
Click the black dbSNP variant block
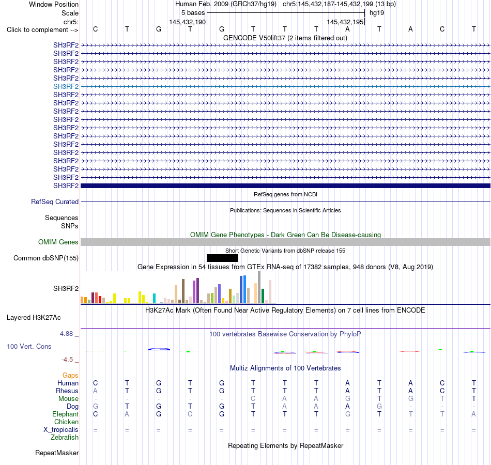coord(222,258)
